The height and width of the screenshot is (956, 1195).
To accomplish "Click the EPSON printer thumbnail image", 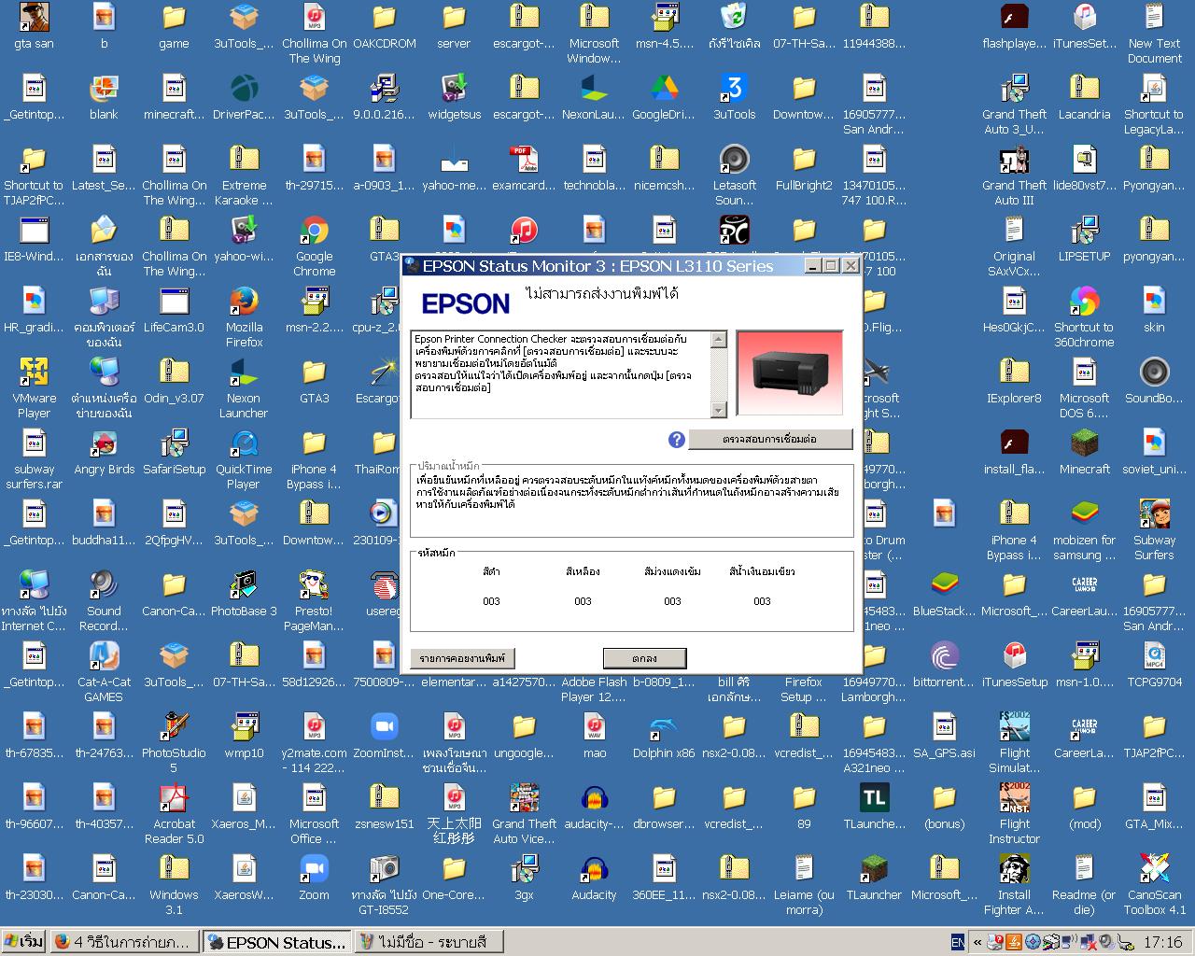I will pos(790,373).
